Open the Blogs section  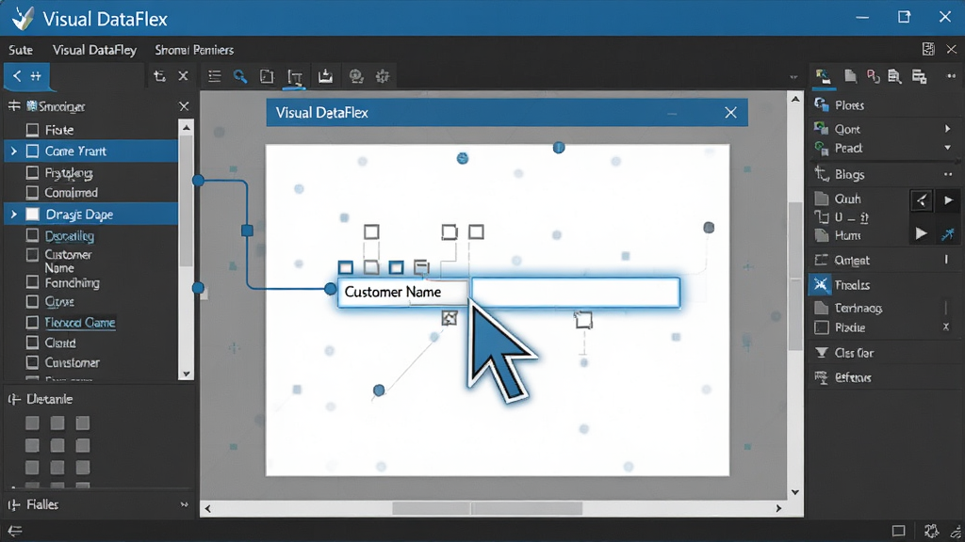coord(849,174)
